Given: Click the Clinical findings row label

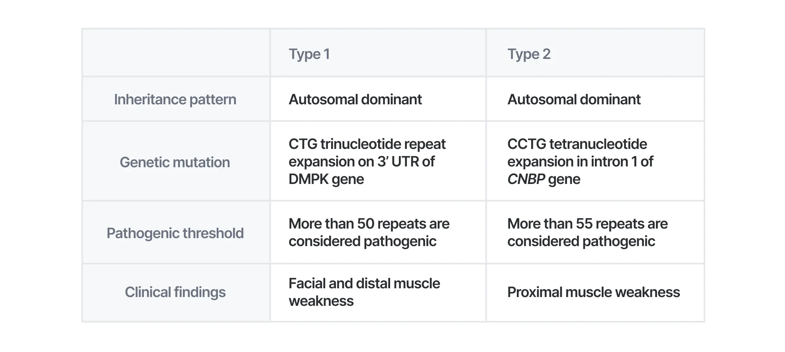Looking at the screenshot, I should click(175, 292).
